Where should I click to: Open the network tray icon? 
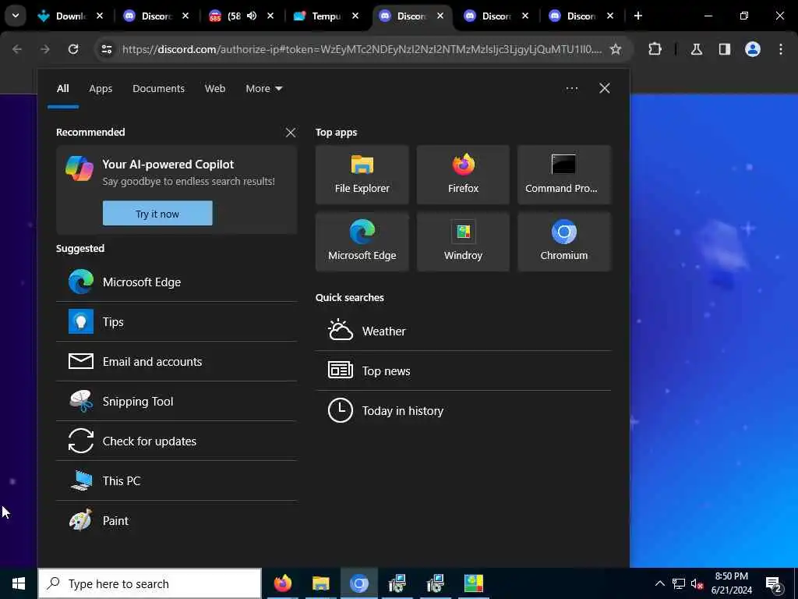point(679,583)
